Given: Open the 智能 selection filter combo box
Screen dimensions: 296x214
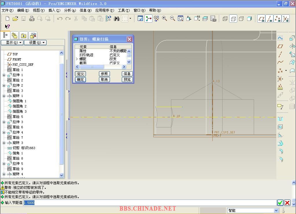Looking at the screenshot, I should [x=253, y=211].
